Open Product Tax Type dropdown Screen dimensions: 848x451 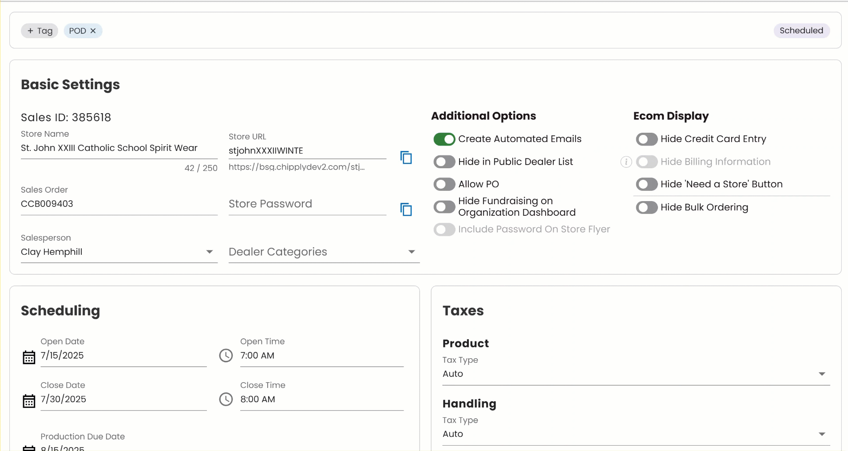(x=636, y=374)
